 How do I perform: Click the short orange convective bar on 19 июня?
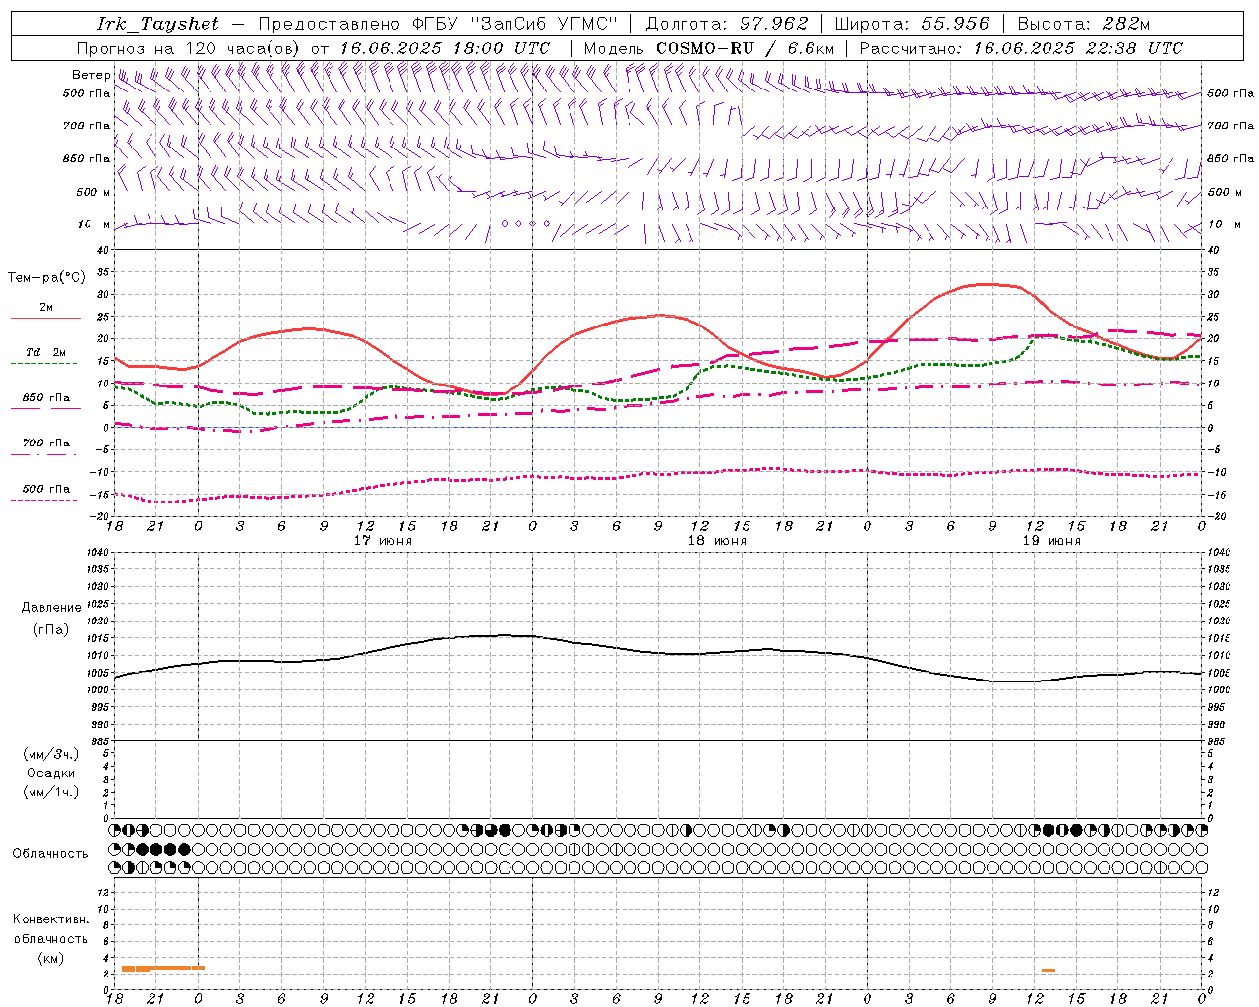1049,971
